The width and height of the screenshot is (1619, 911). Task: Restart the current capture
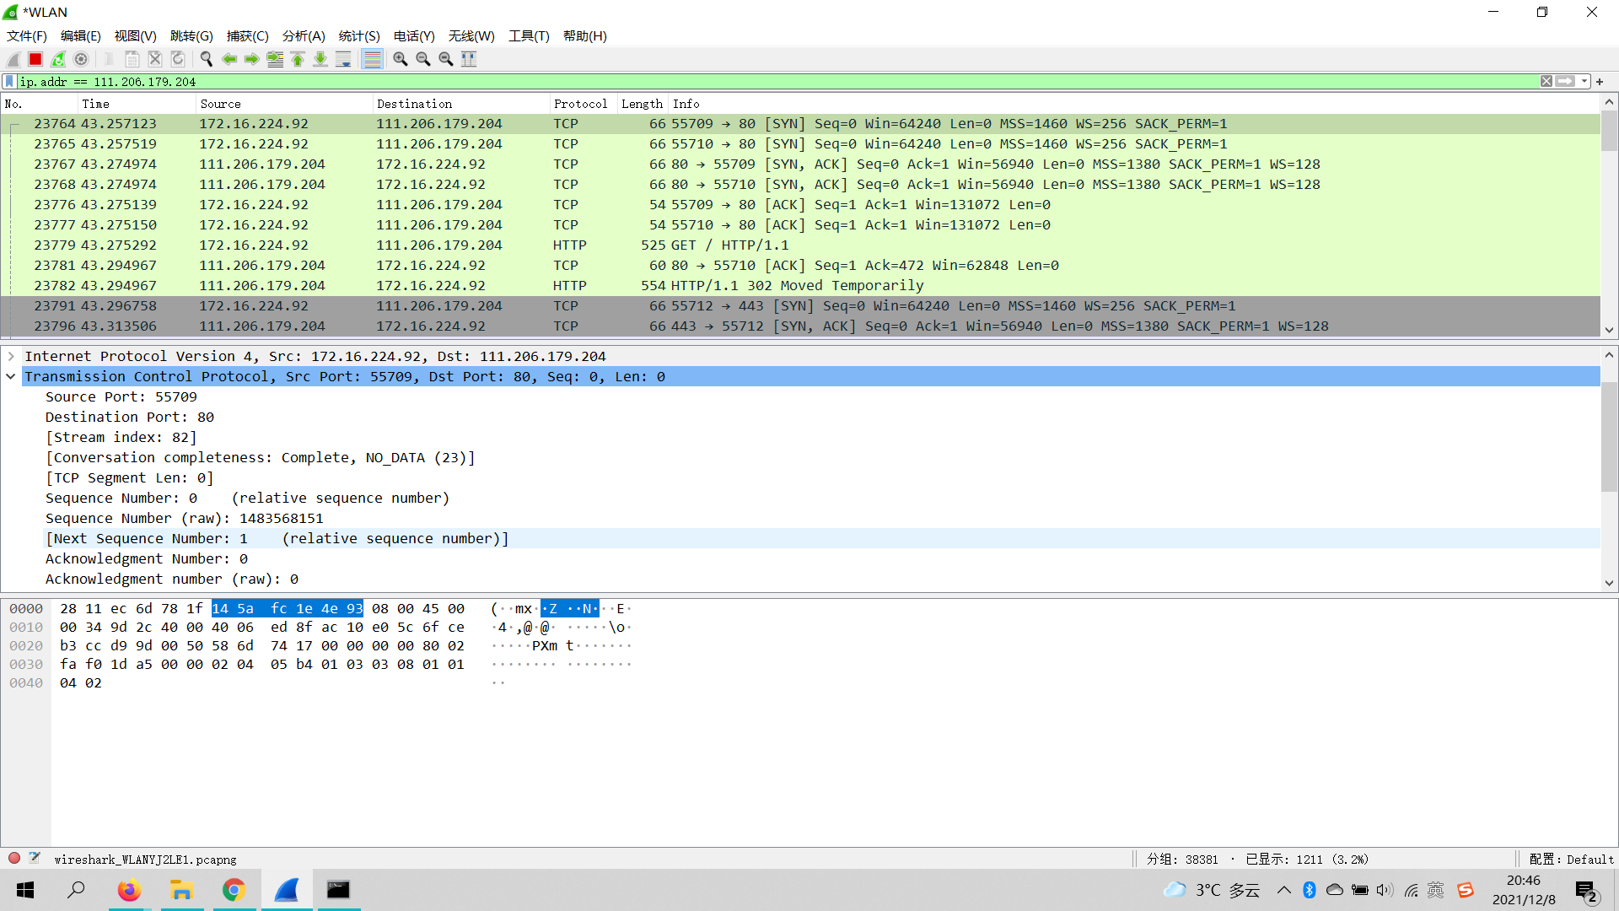pos(58,59)
